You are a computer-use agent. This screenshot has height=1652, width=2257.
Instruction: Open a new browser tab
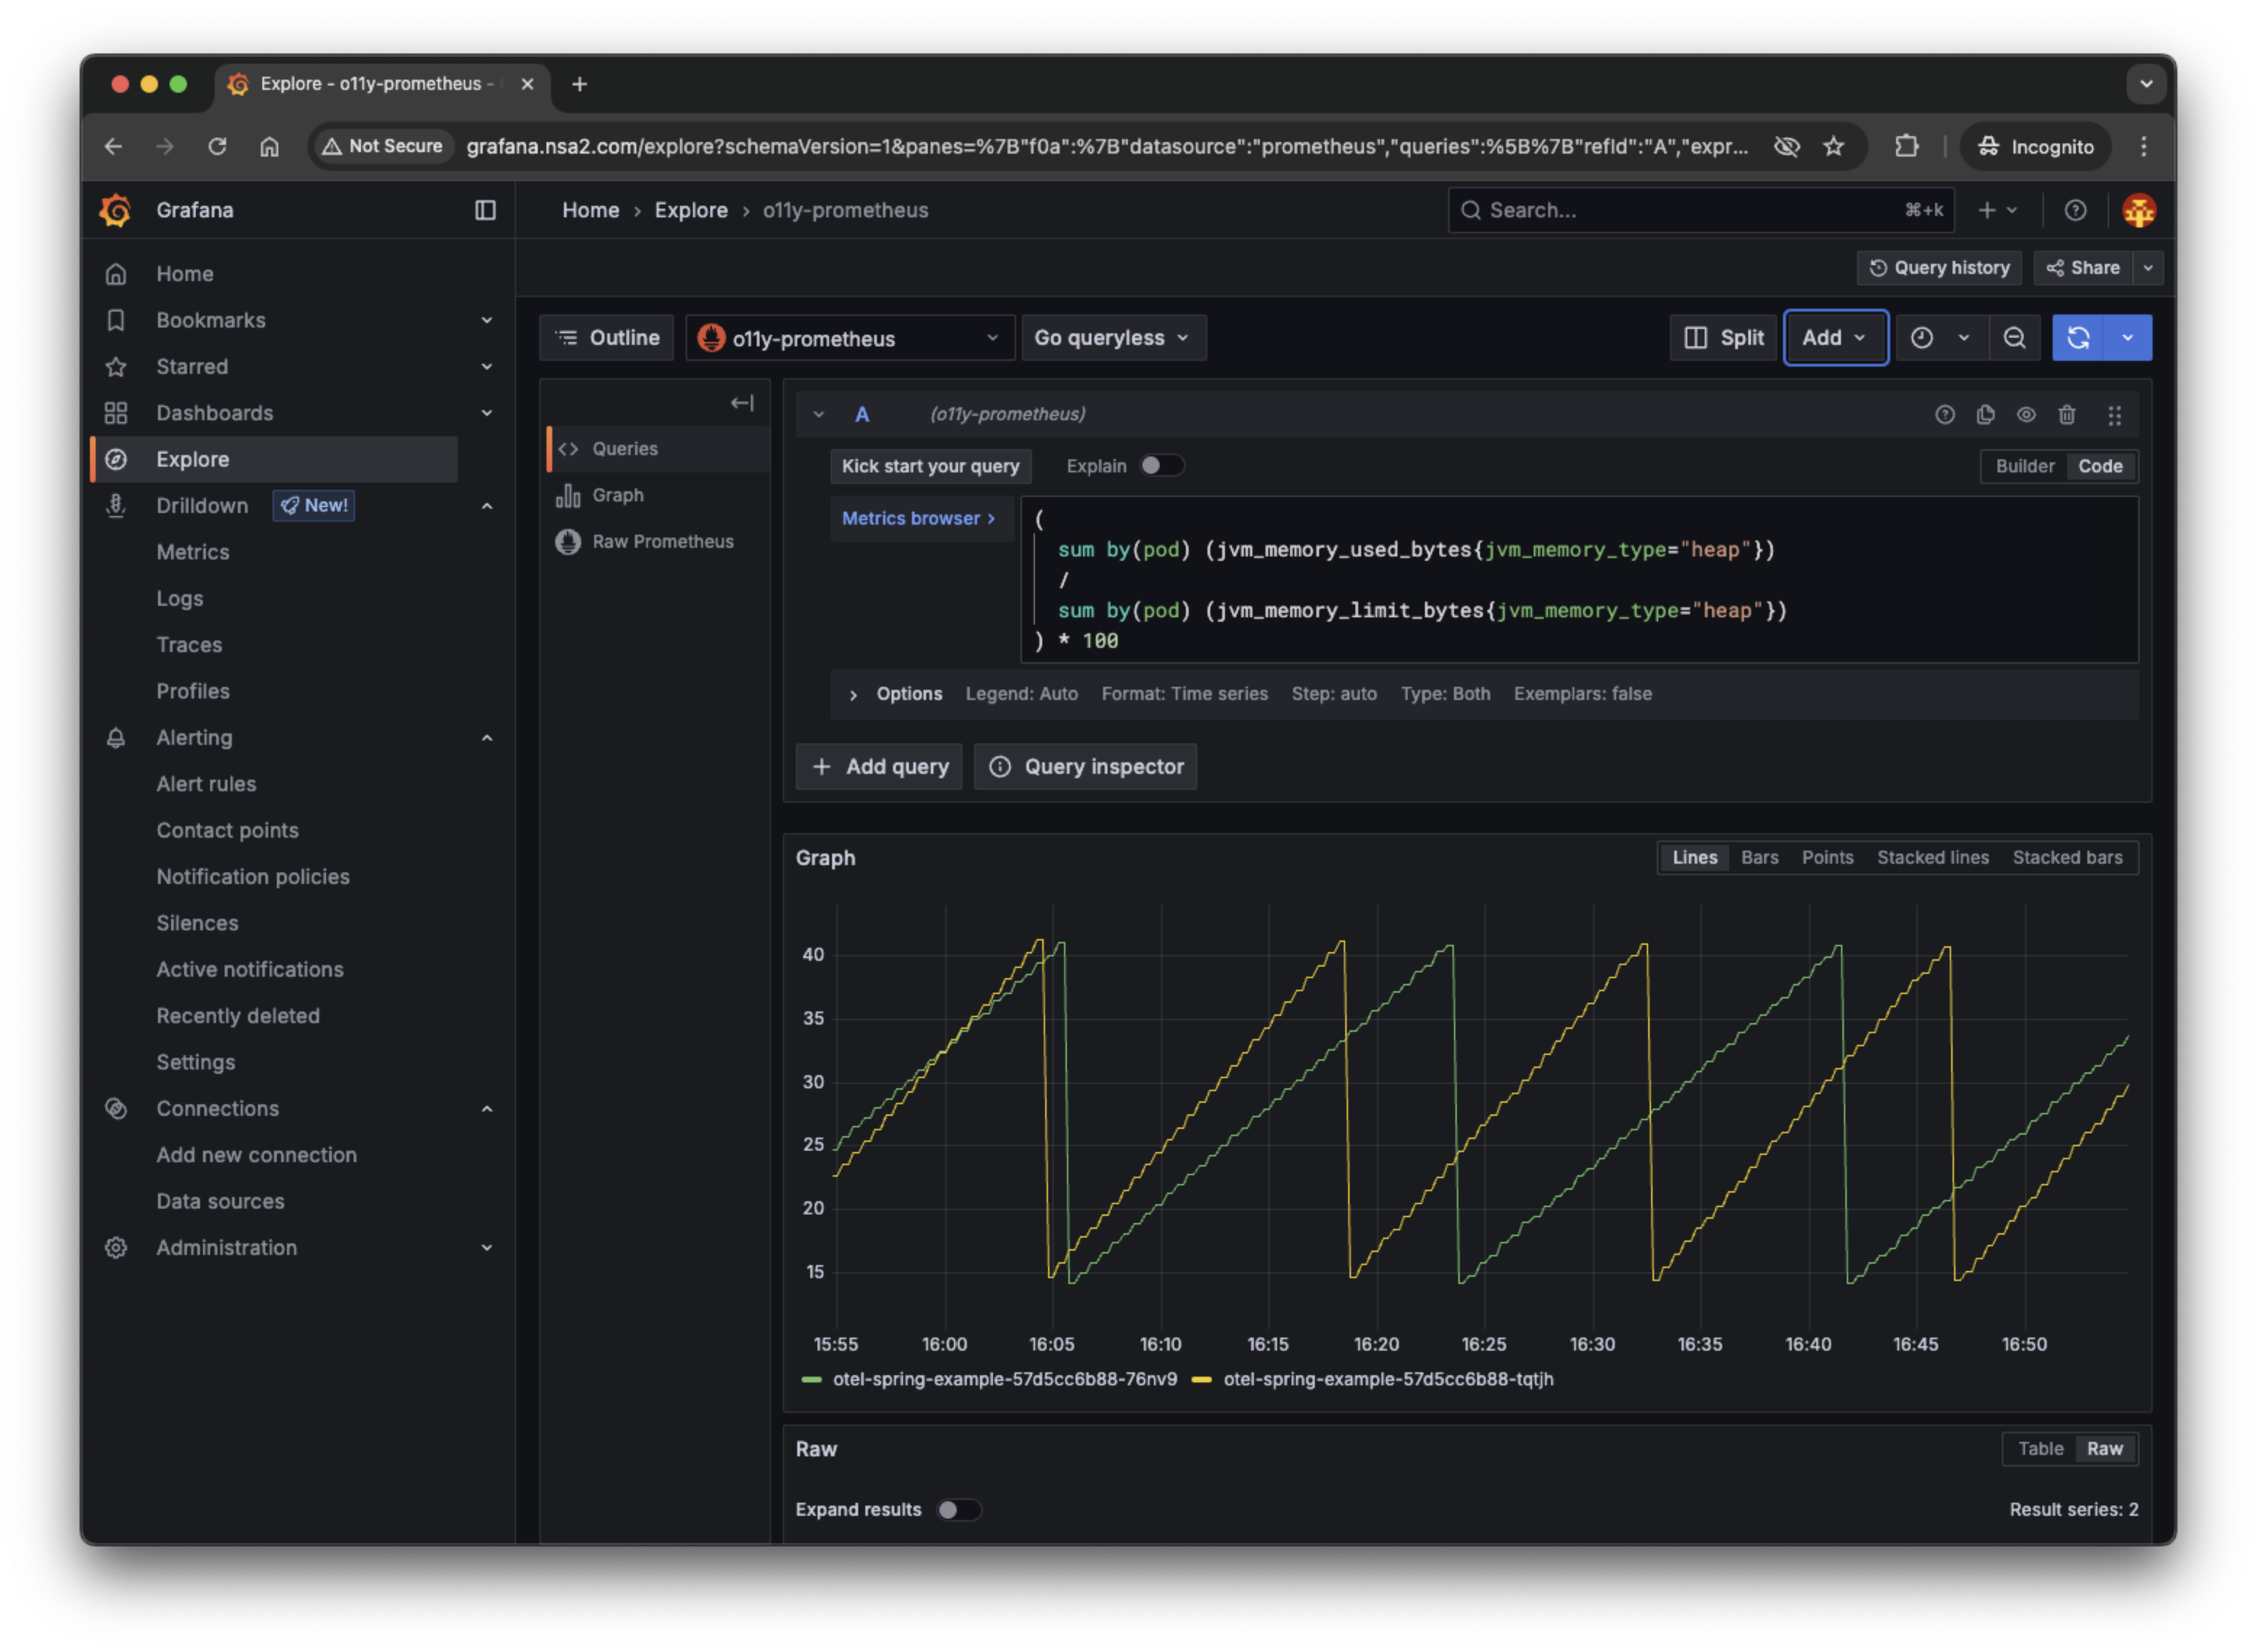pyautogui.click(x=579, y=84)
